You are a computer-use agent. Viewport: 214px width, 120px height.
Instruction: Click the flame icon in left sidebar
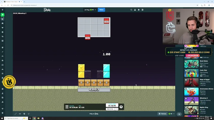click(x=3, y=60)
